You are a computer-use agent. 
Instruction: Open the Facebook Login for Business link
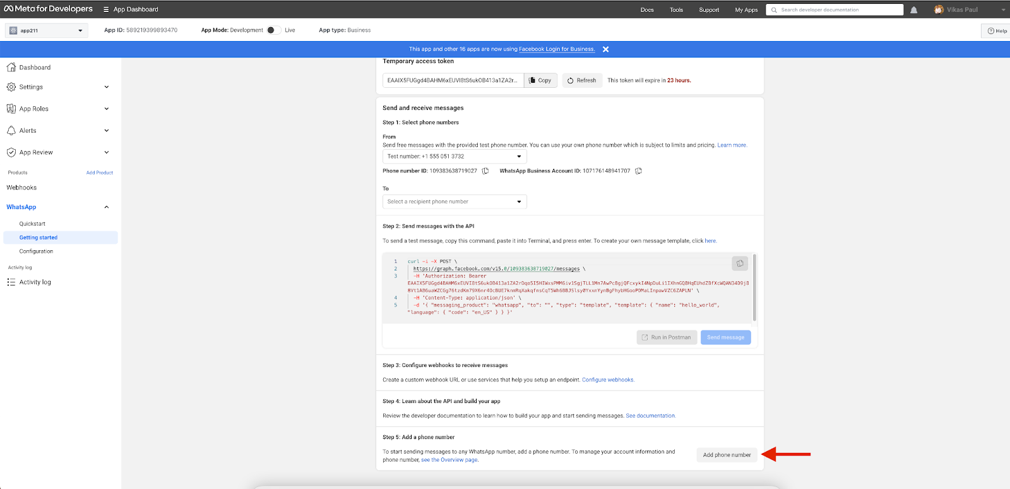557,49
